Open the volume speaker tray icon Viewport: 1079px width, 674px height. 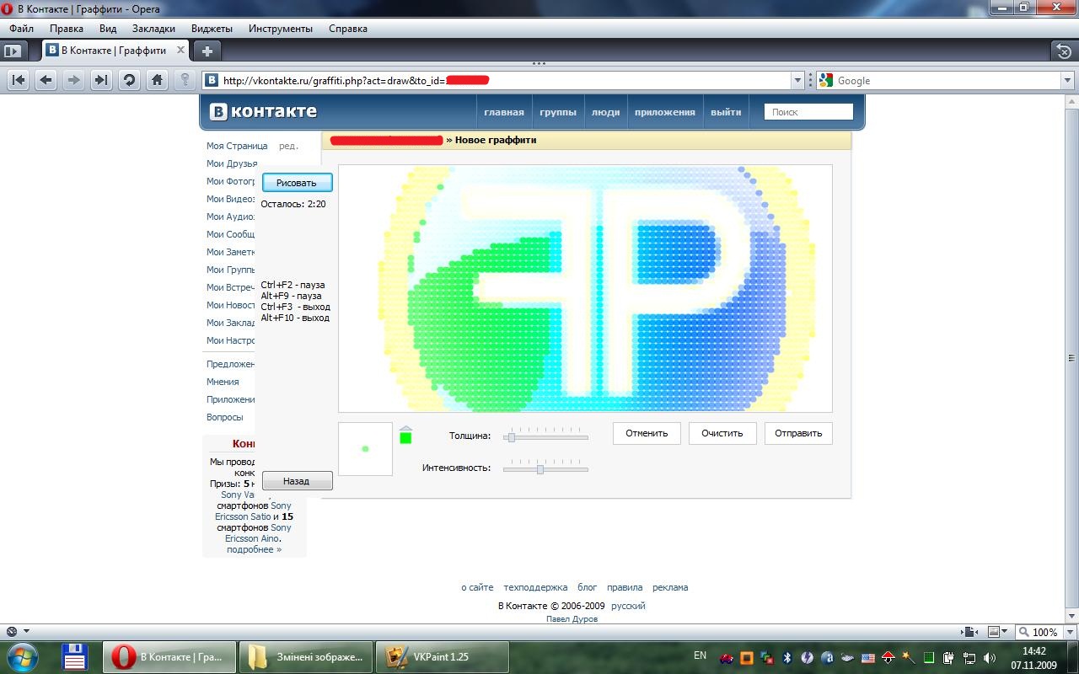pyautogui.click(x=989, y=657)
